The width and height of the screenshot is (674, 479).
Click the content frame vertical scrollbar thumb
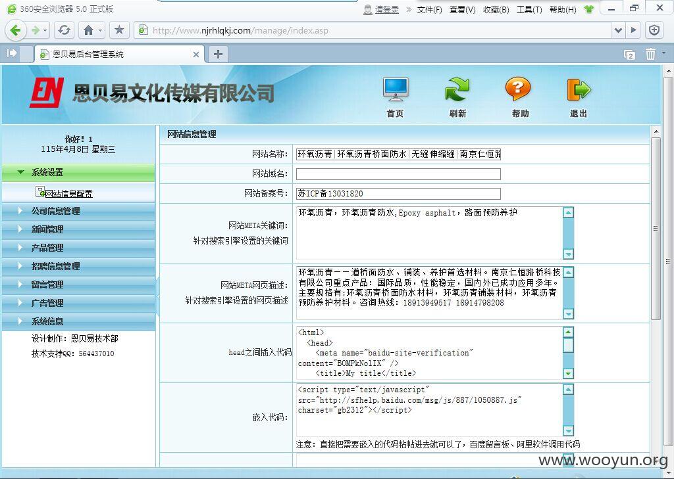656,229
